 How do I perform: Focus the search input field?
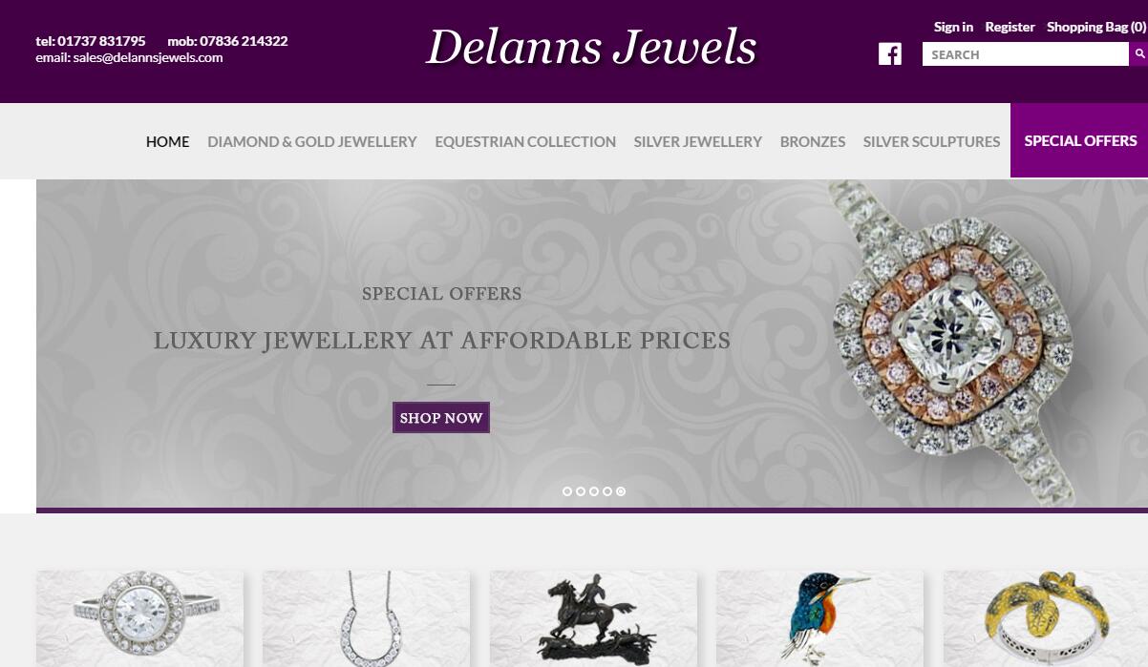[x=1026, y=54]
